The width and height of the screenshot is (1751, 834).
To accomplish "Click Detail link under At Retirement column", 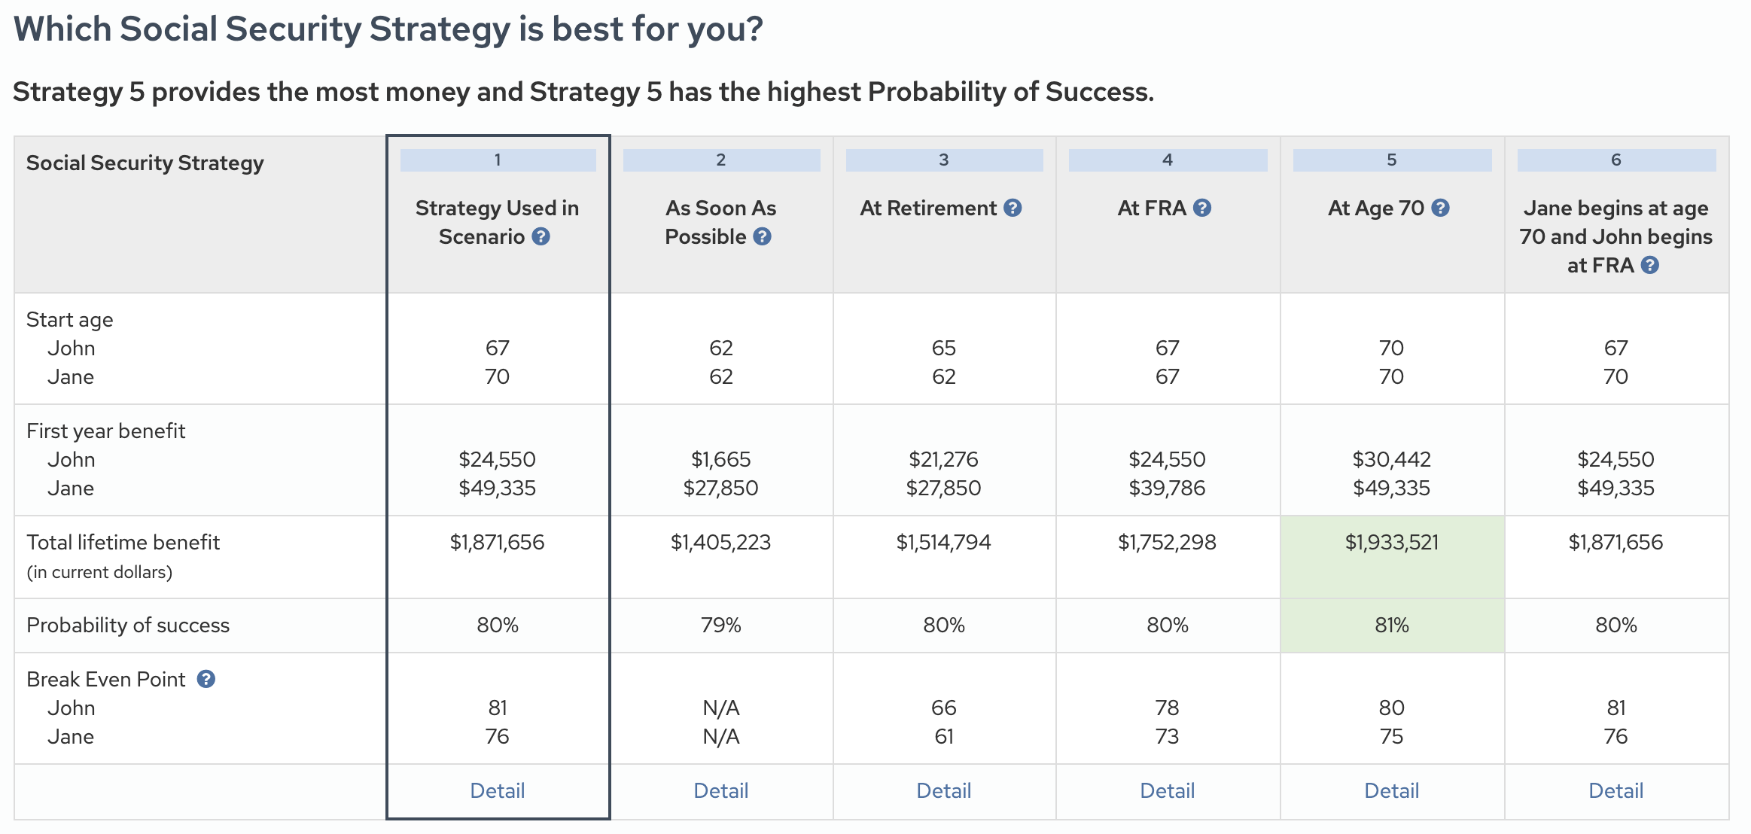I will click(x=943, y=791).
